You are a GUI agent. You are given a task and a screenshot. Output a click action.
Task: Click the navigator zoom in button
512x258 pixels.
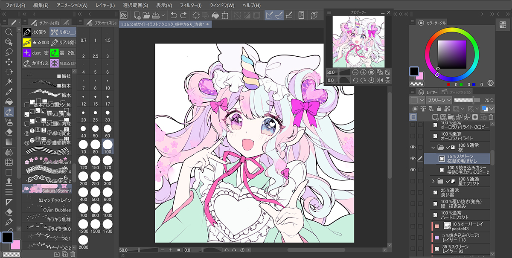pos(363,72)
